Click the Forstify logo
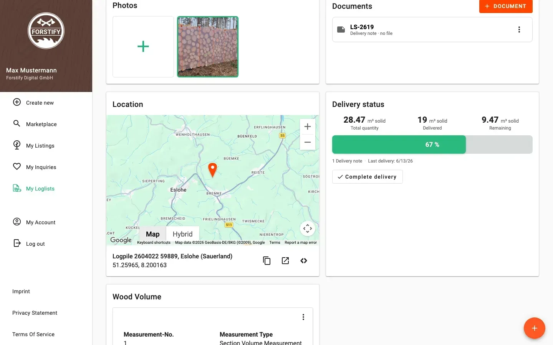 46,31
